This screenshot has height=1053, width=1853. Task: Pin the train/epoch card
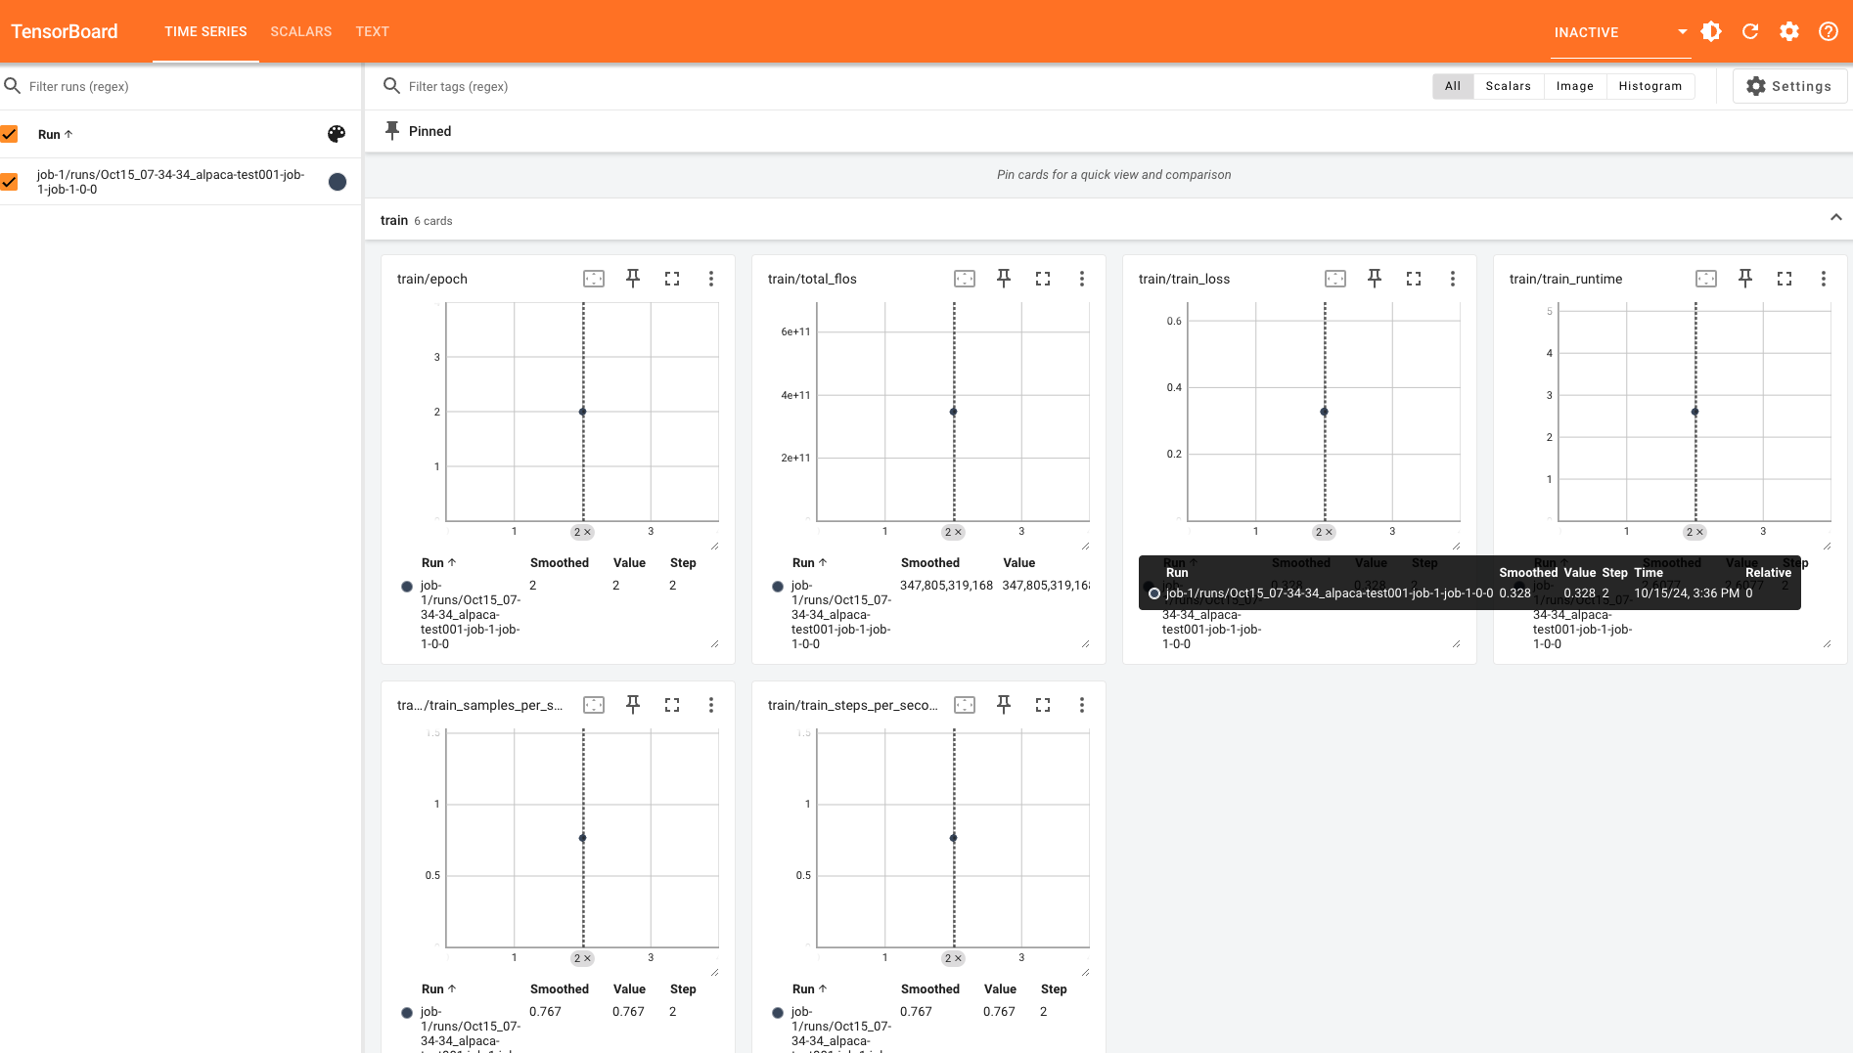click(x=633, y=279)
